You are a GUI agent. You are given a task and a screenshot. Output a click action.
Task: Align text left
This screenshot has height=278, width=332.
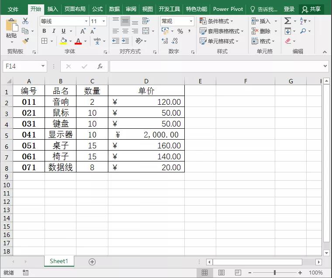click(116, 31)
